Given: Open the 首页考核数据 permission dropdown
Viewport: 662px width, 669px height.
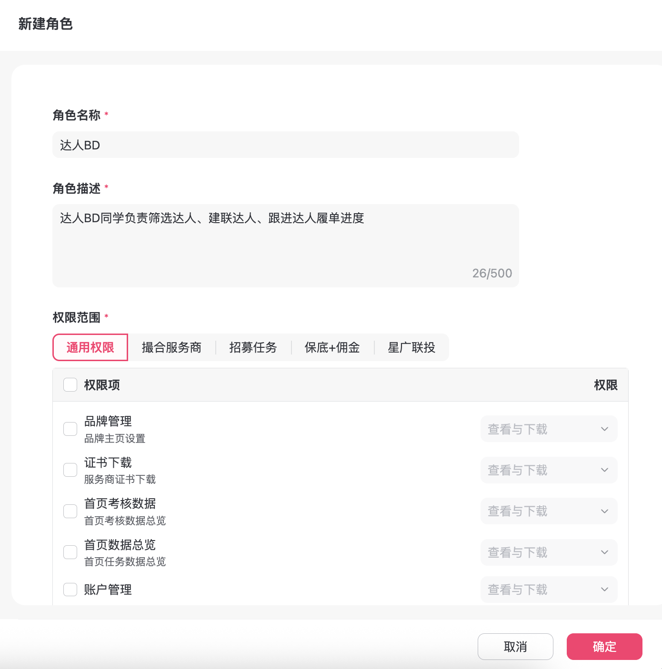Looking at the screenshot, I should 549,511.
